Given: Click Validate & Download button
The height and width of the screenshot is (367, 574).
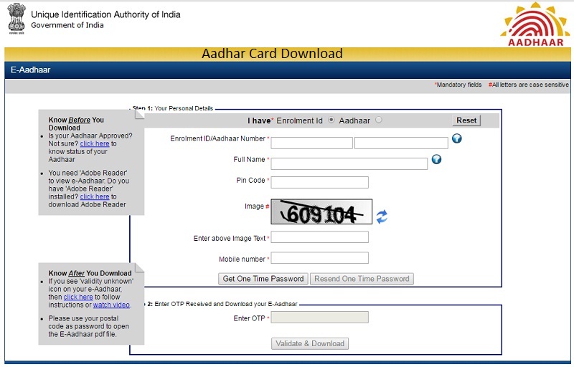Looking at the screenshot, I should [x=310, y=343].
